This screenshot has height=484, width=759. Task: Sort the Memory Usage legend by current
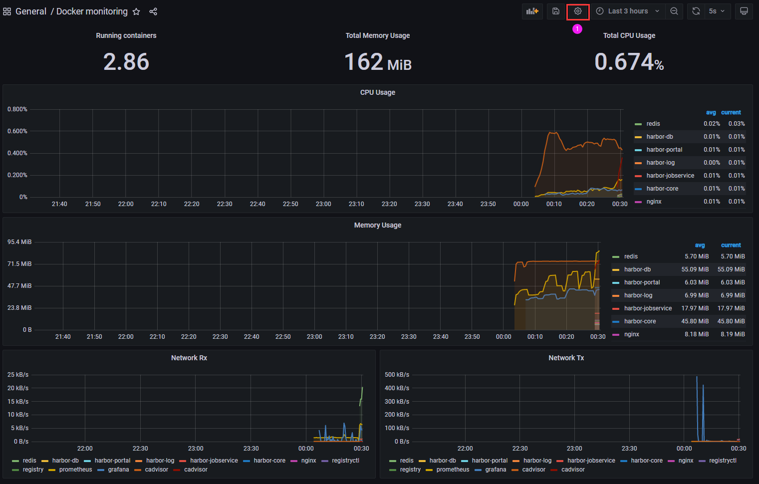[x=731, y=245]
